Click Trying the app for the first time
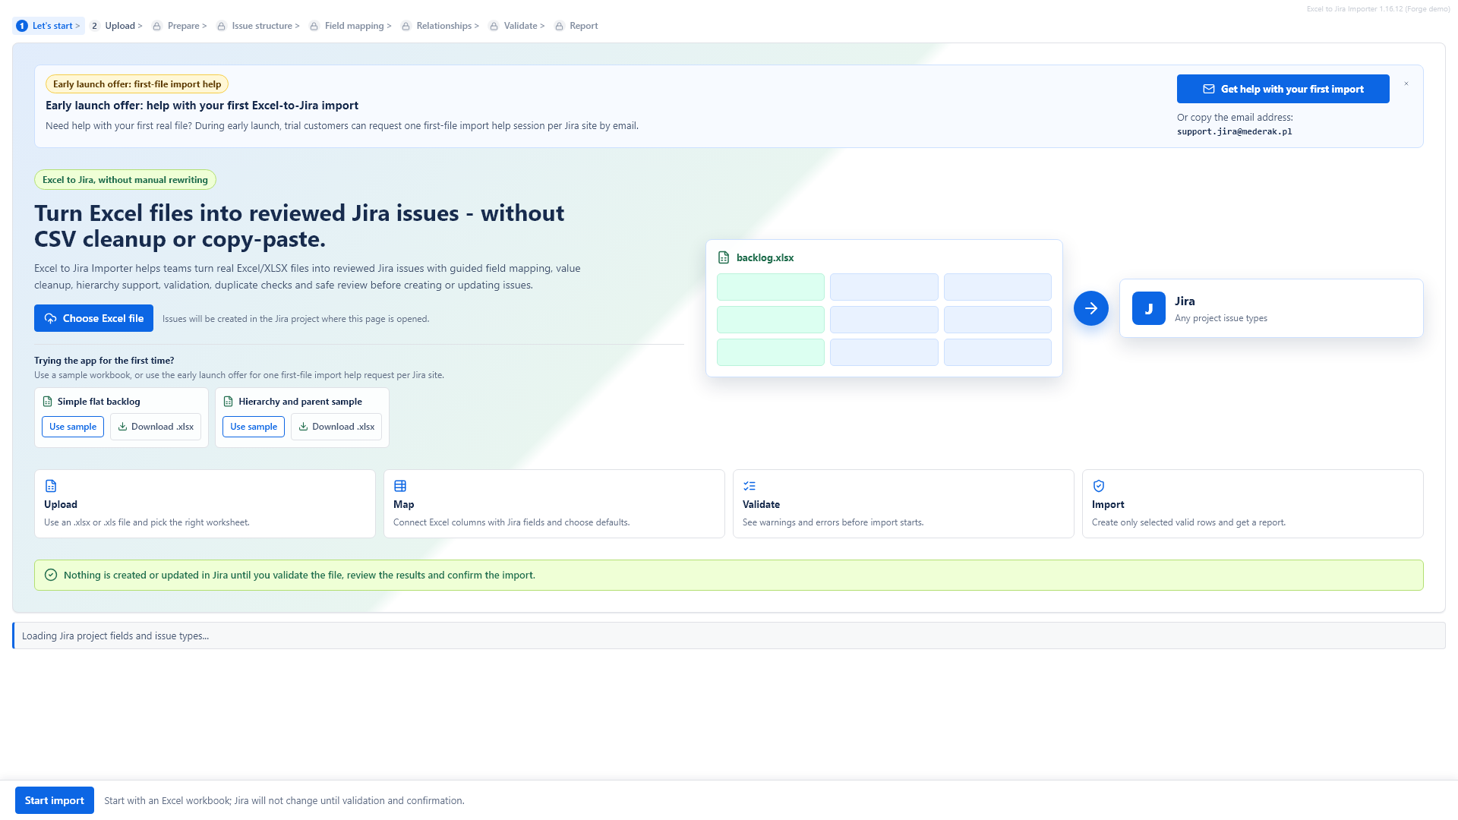The image size is (1458, 820). 104,361
